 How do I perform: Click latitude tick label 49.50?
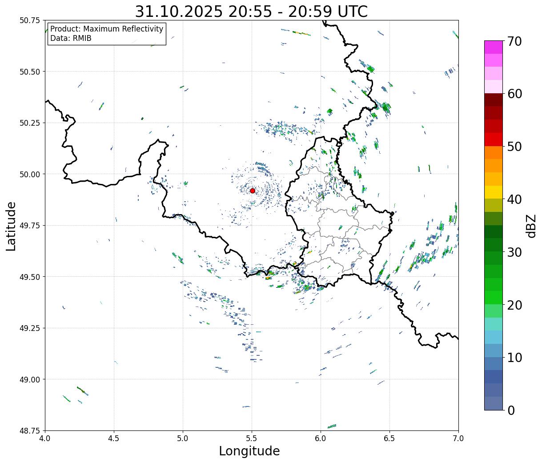[x=30, y=277]
